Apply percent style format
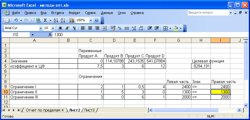Image resolution: width=250 pixels, height=120 pixels. click(x=120, y=28)
